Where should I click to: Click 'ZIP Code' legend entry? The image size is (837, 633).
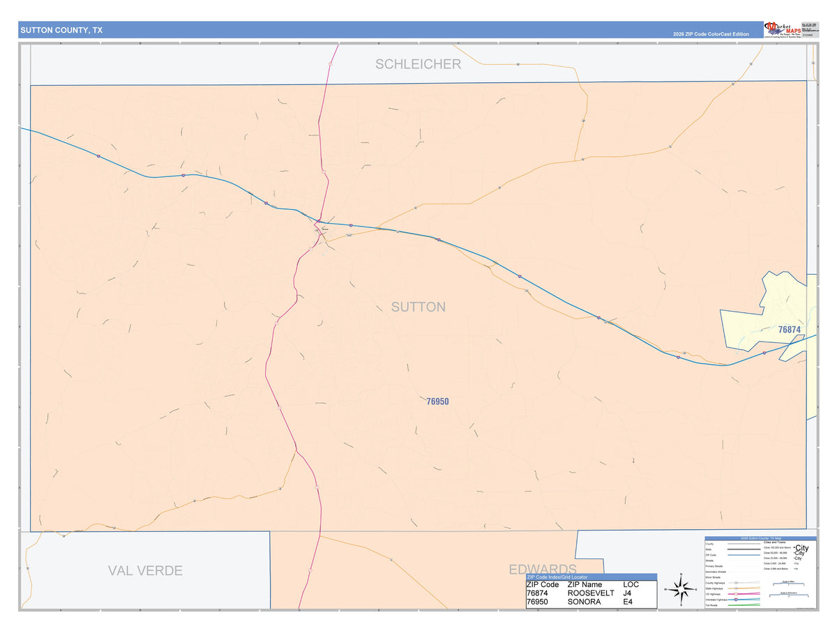pyautogui.click(x=711, y=555)
